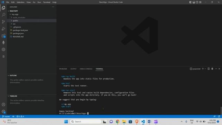Open the Explorer view in activity bar
Viewport: 222px width, 125px height.
(3, 8)
